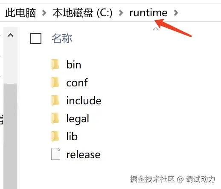Expand the chevron after runtime breadcrumb
Image resolution: width=221 pixels, height=189 pixels.
(x=176, y=13)
